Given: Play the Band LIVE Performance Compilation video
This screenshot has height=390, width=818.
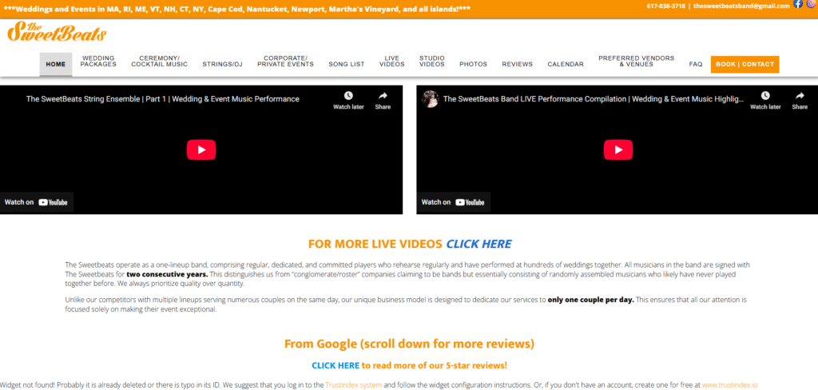Looking at the screenshot, I should tap(617, 149).
